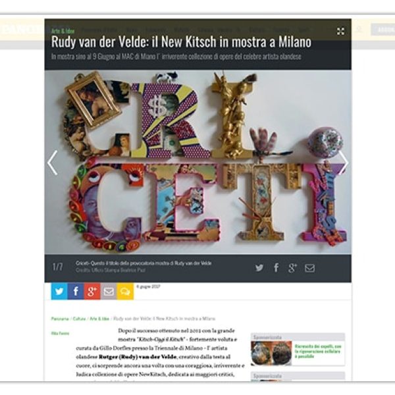Open sponsored green headline link
The image size is (395, 395).
tap(318, 351)
